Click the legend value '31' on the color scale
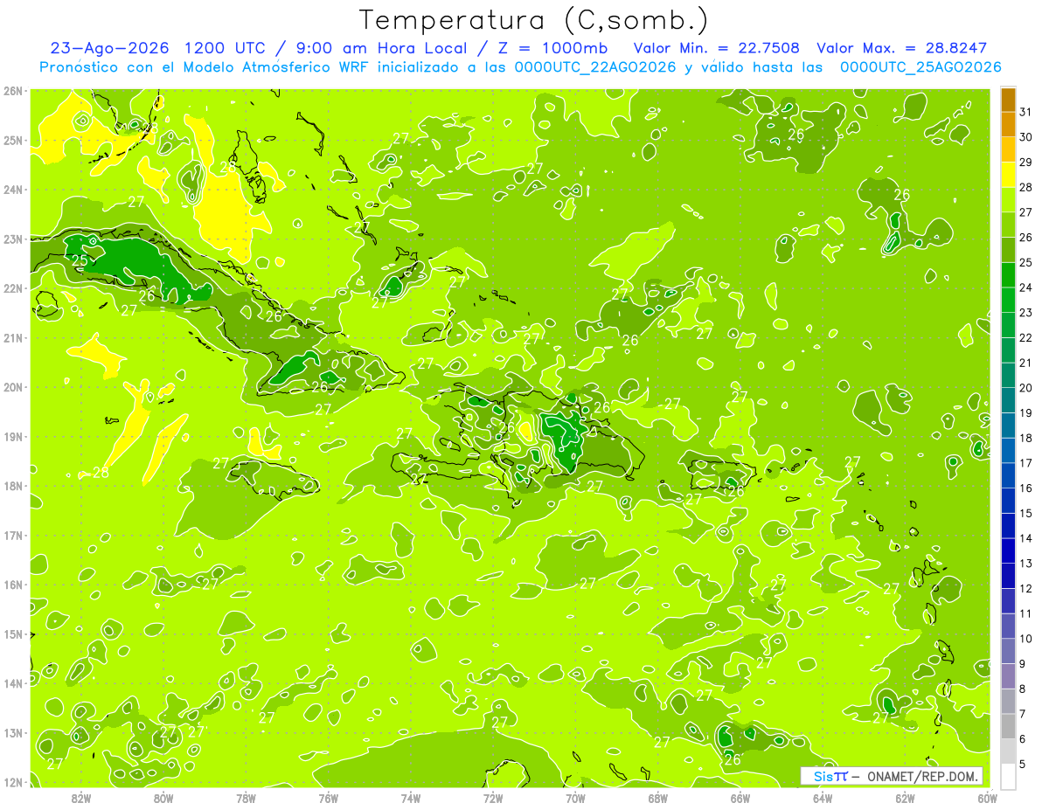Viewport: 1049px width, 810px height. (1026, 112)
